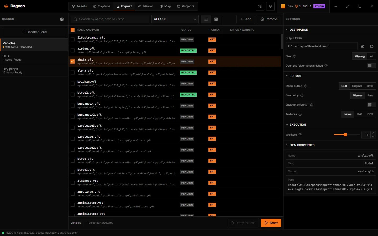The image size is (378, 236).
Task: Click the search magnifier icon
Action: click(x=75, y=19)
